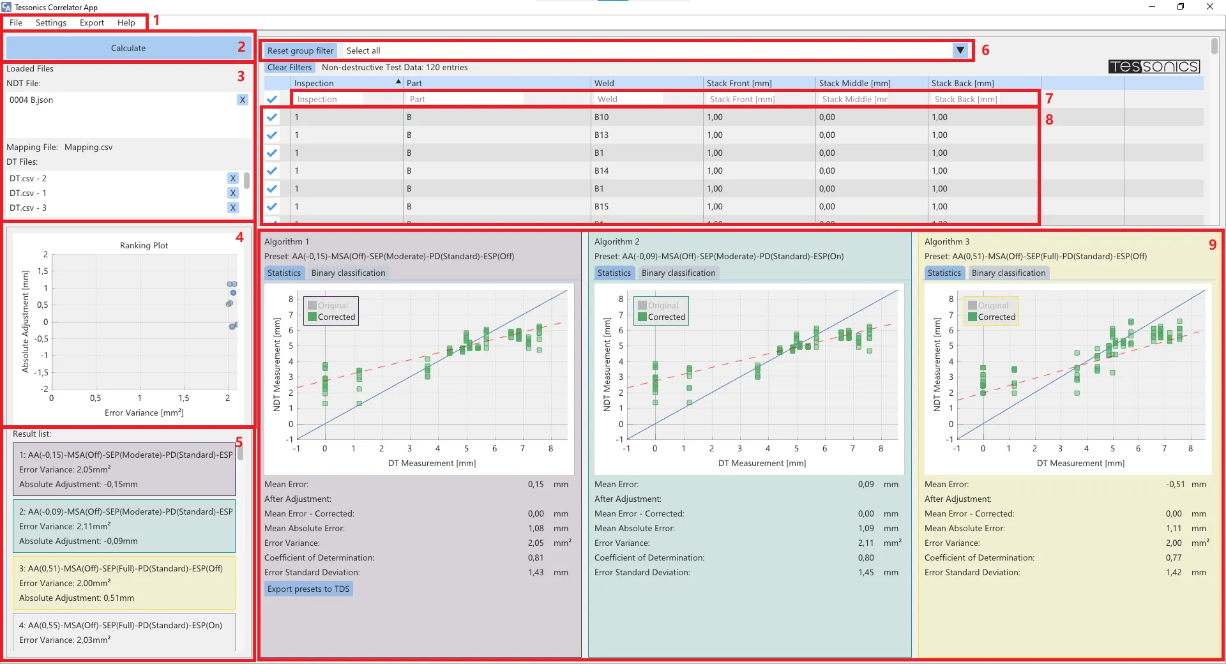
Task: Open the Select all group filter dropdown
Action: (x=960, y=50)
